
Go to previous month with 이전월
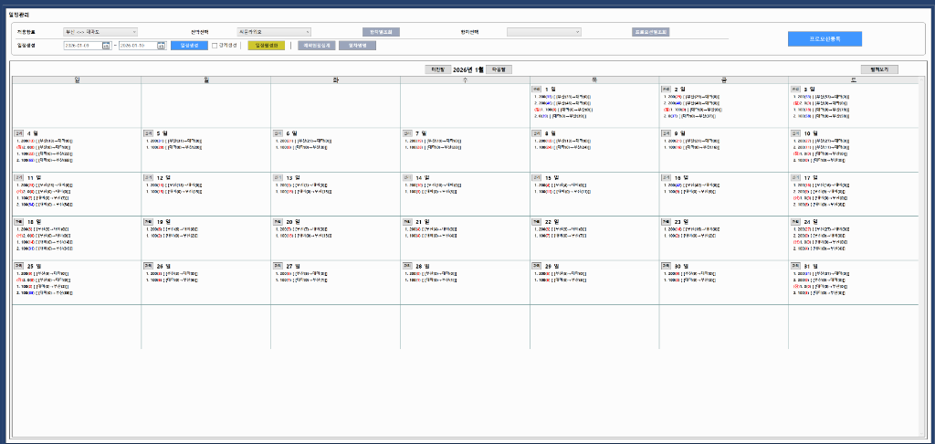(x=437, y=69)
